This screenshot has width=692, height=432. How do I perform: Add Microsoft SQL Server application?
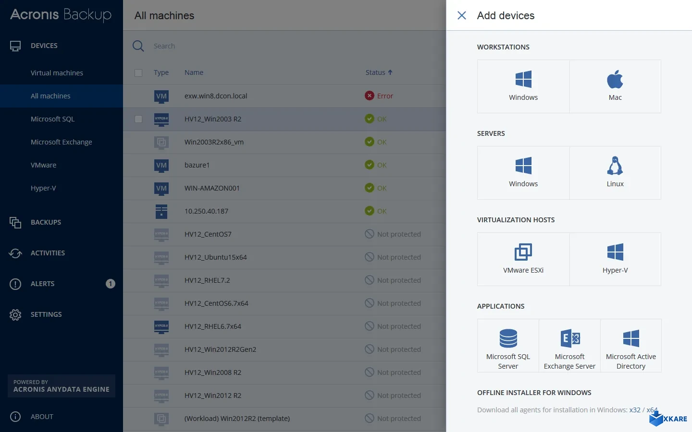coord(508,346)
